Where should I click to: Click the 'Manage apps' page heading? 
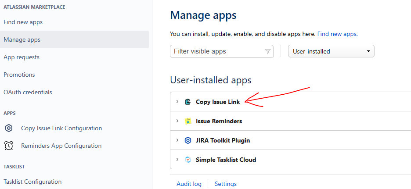(x=203, y=15)
